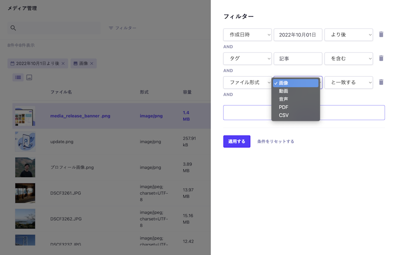Switch to image grid view layout
Screen dimensions: 396x255
coord(29,77)
